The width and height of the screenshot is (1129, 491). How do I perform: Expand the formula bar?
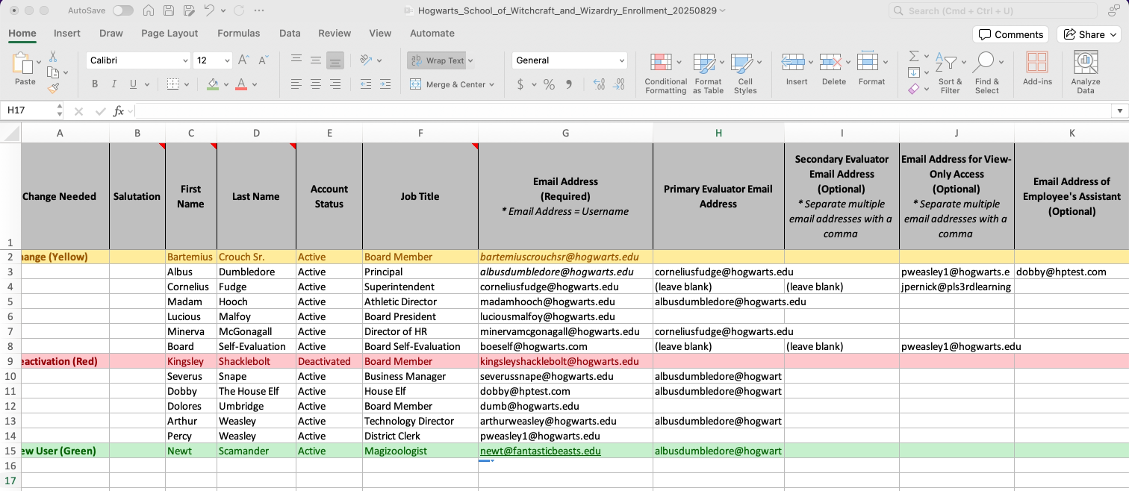tap(1119, 111)
